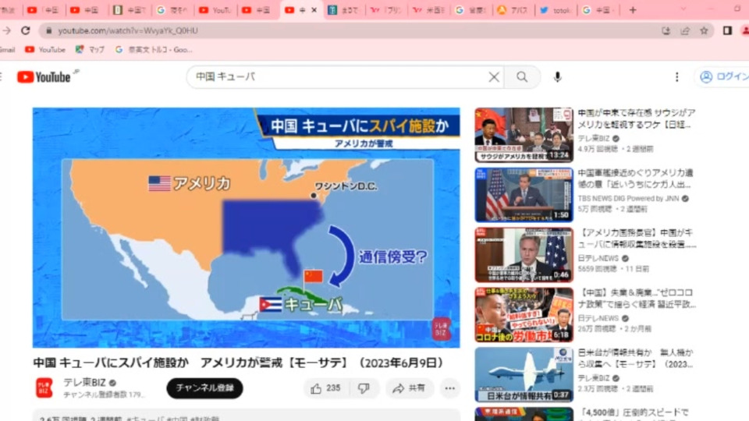Screen dimensions: 749x421
Task: Open title 日米台が情報共有か 無人機
Action: click(635, 359)
